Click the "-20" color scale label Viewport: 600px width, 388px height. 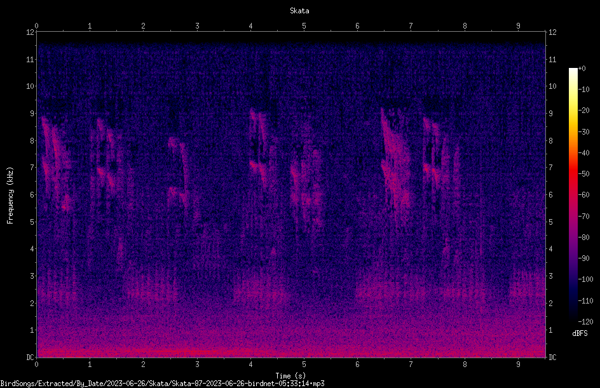coord(583,110)
